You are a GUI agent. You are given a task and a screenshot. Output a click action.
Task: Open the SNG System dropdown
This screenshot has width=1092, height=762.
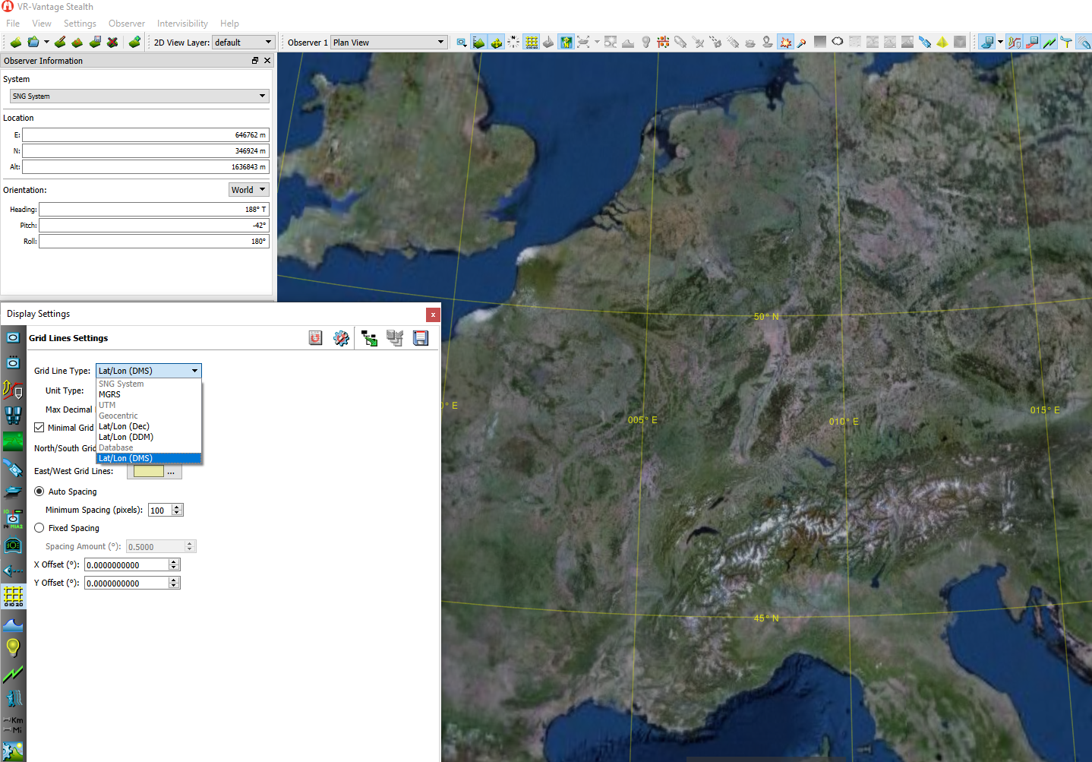(x=139, y=96)
